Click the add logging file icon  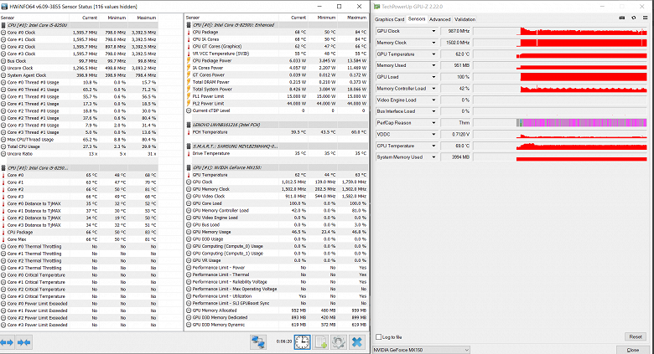click(x=320, y=342)
